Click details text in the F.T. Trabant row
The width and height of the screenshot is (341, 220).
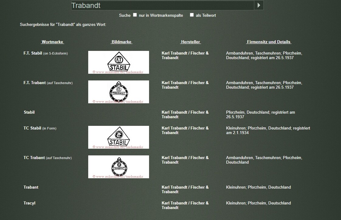(x=264, y=85)
